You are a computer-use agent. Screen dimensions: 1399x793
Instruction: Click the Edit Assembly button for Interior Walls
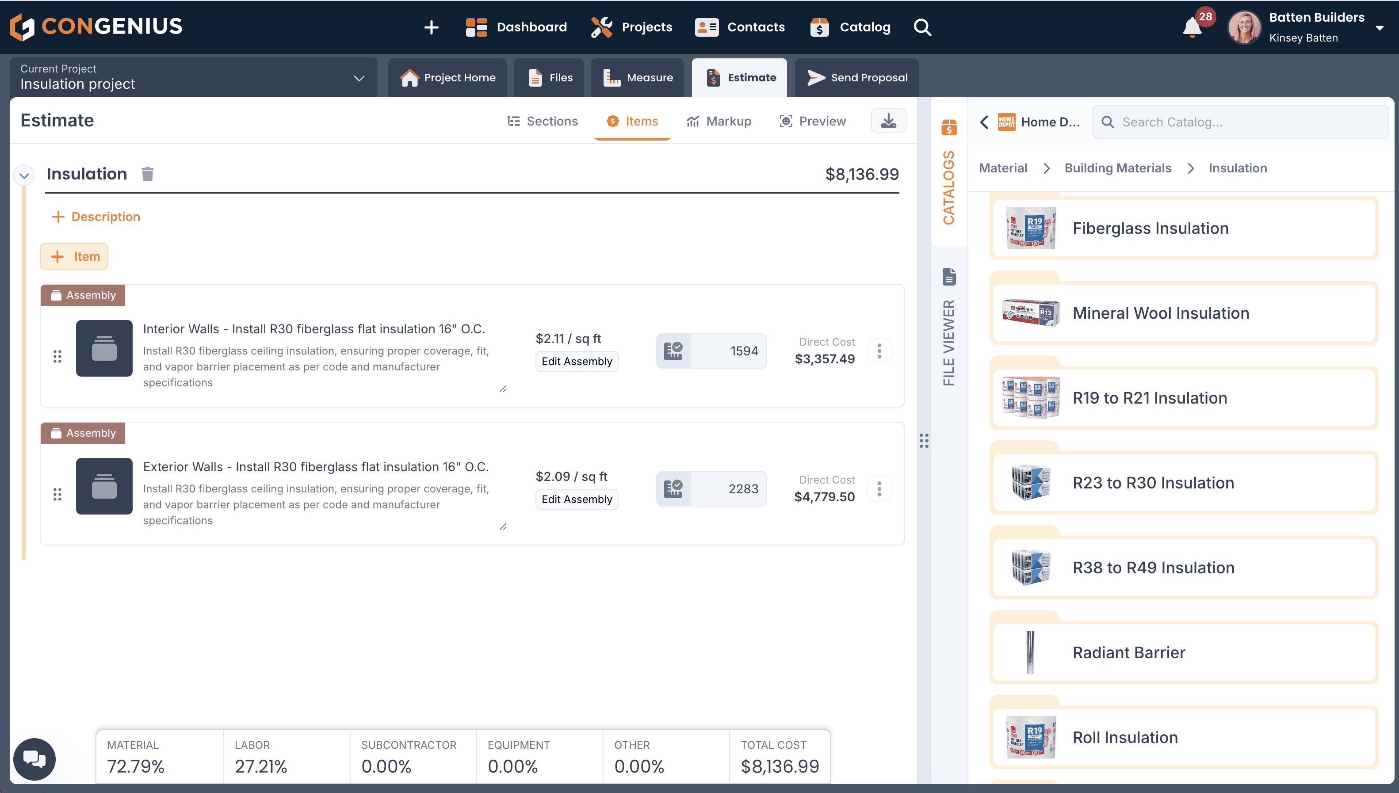point(576,361)
